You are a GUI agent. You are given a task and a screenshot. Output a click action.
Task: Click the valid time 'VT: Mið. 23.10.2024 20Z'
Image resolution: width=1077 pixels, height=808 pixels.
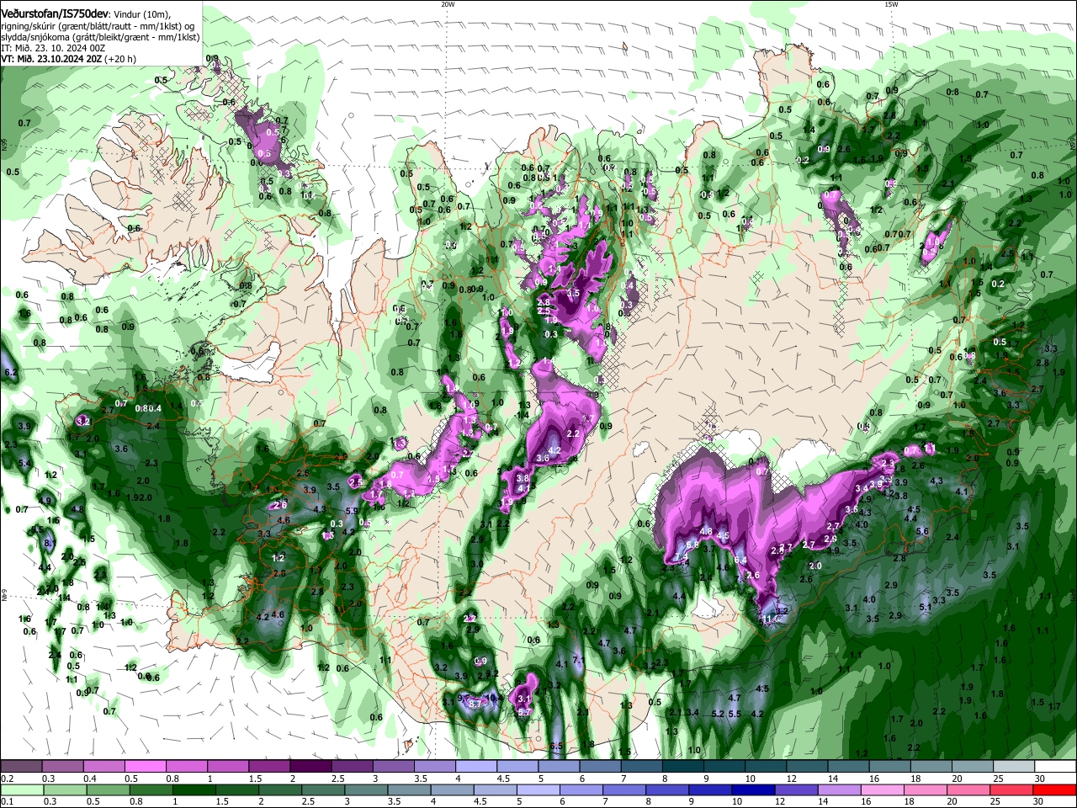pos(51,59)
